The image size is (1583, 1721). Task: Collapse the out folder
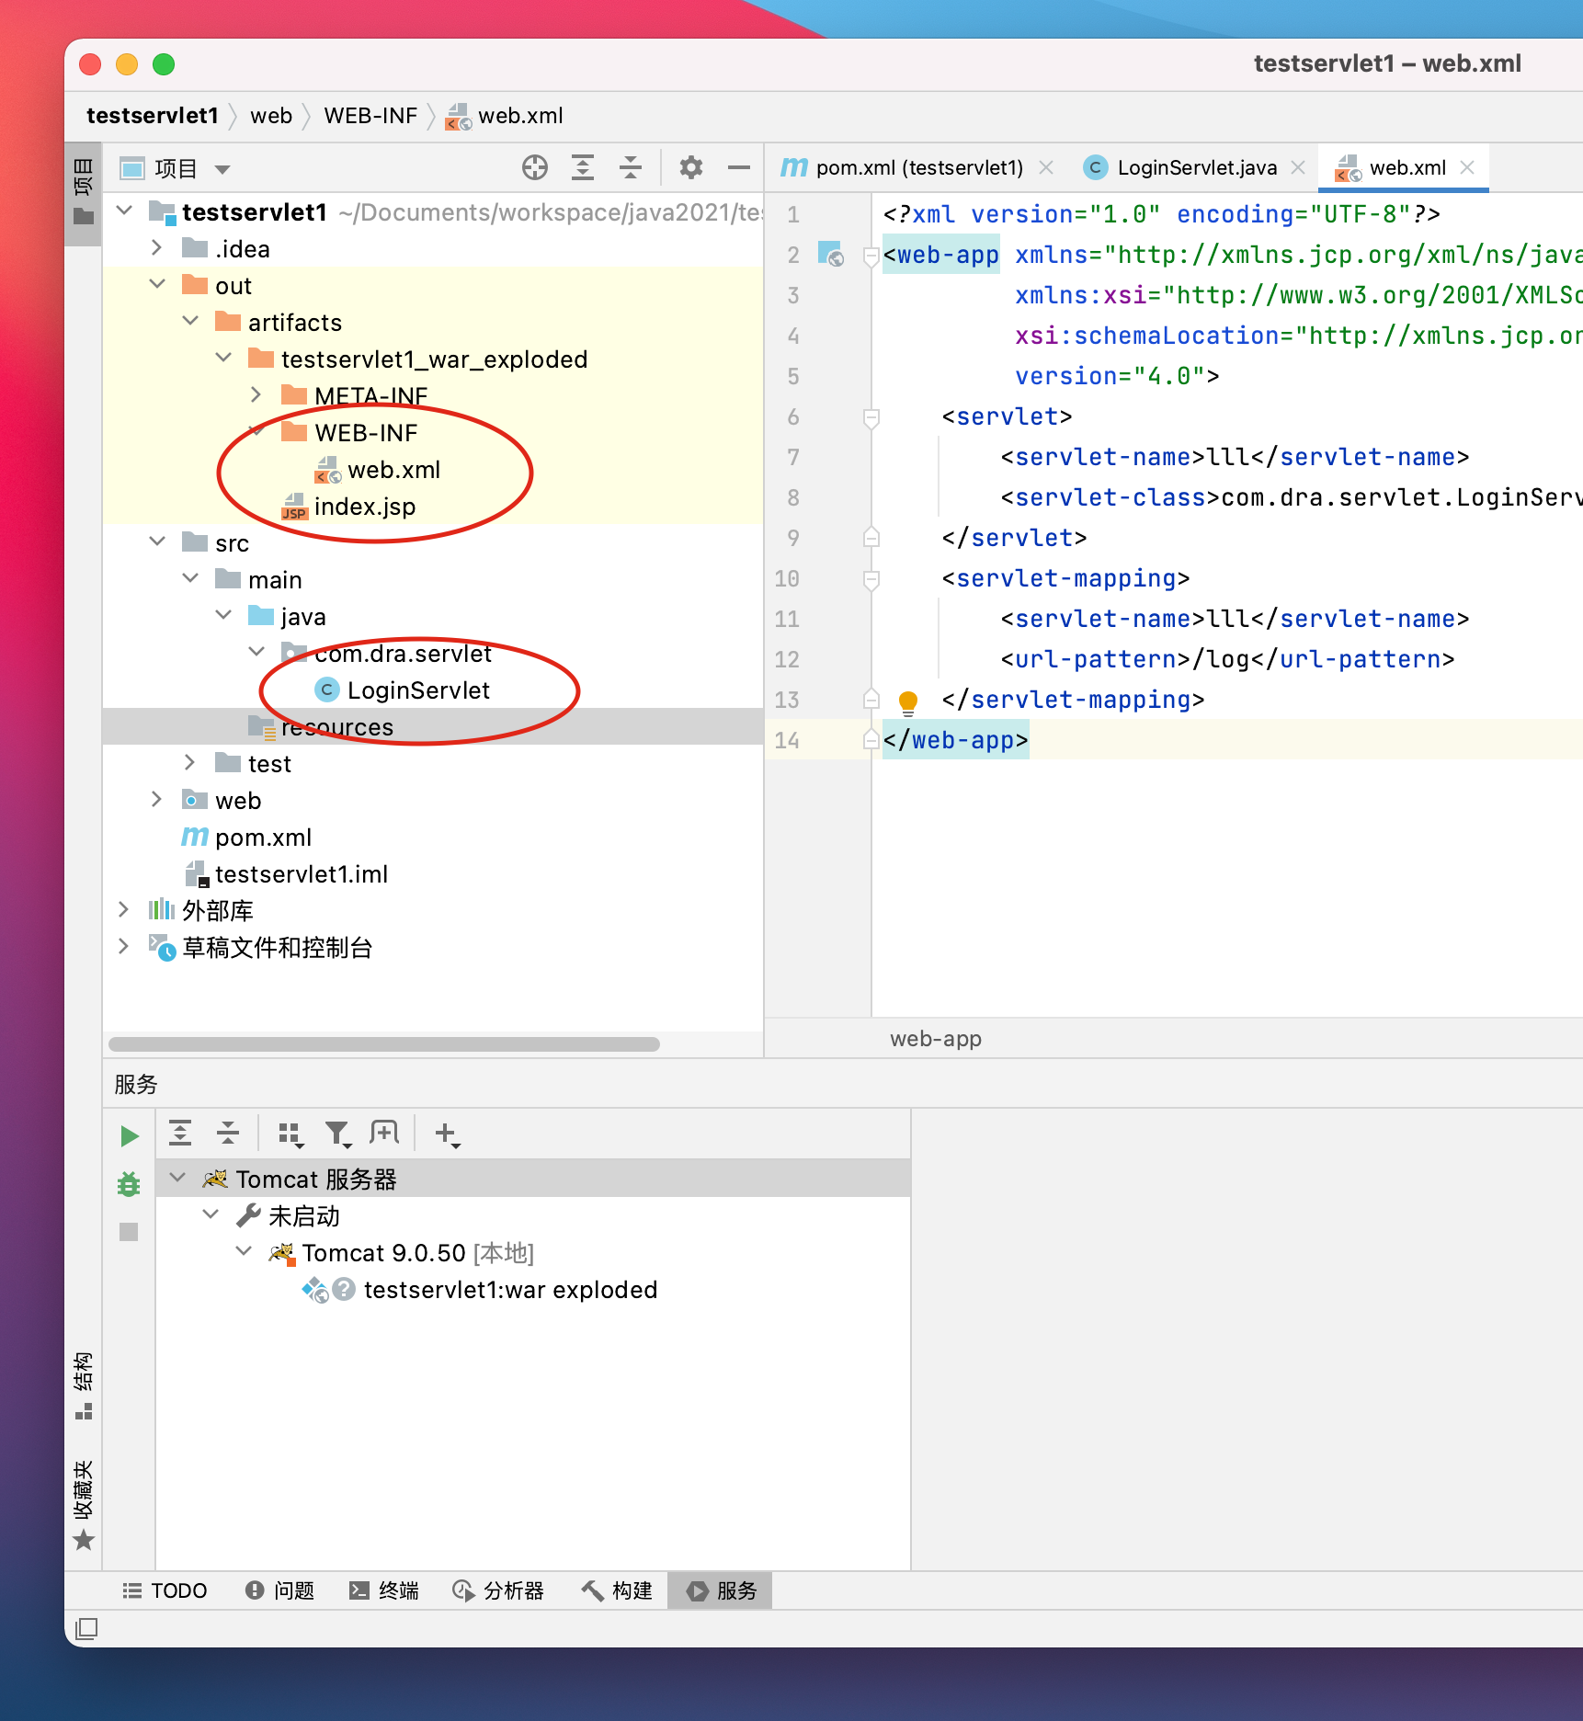coord(157,285)
